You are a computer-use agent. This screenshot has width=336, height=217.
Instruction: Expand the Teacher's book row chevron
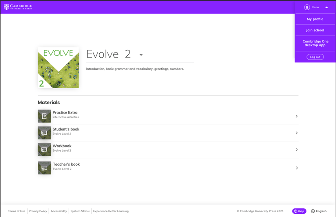[x=297, y=168]
